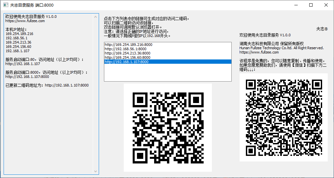Click scroll-down arrow in log panel
This screenshot has width=334, height=178.
click(95, 171)
